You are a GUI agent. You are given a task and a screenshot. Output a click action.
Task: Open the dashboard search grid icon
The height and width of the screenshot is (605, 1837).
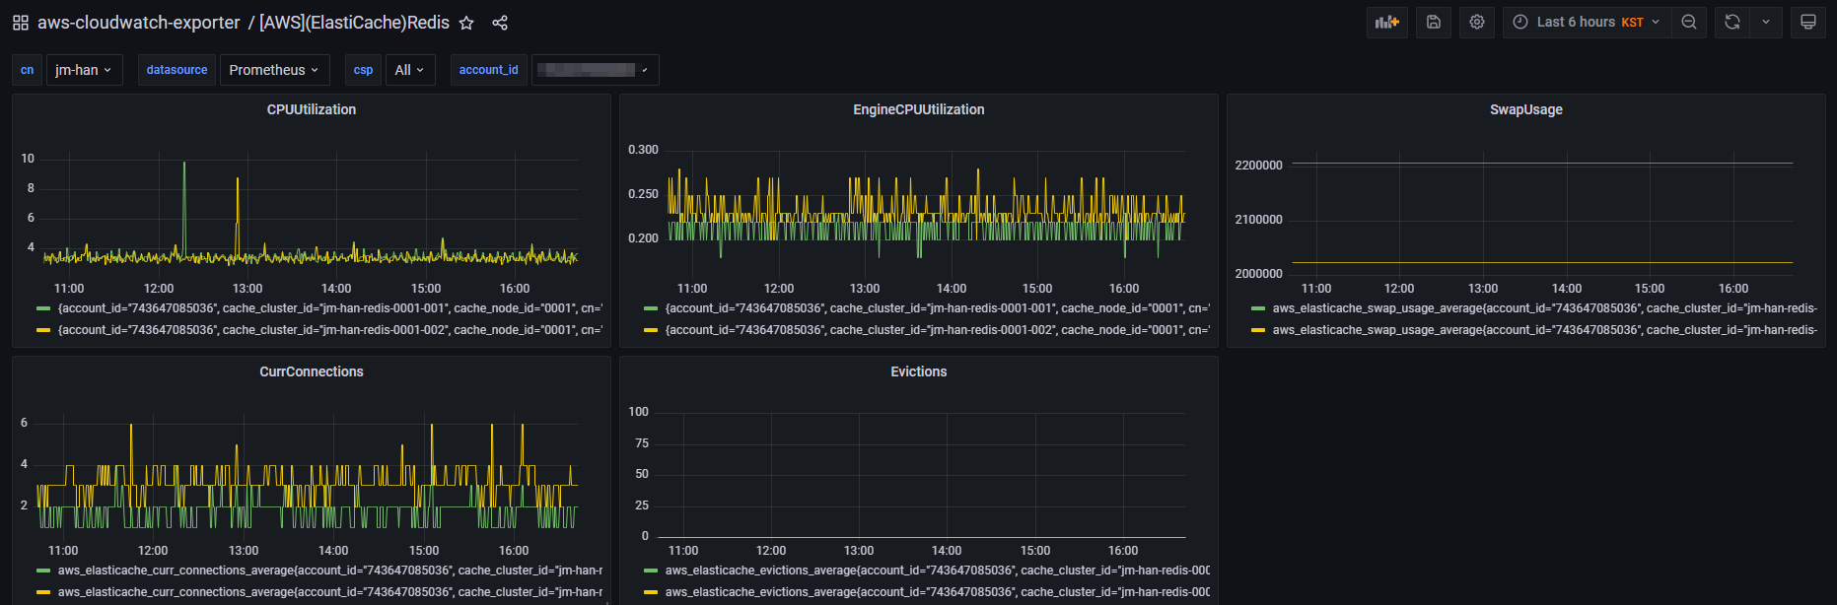(21, 23)
